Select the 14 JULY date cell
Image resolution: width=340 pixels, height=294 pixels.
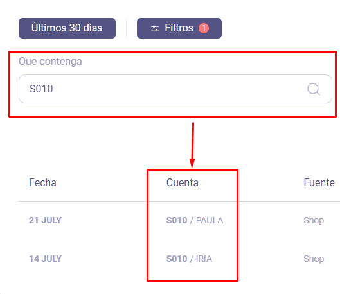click(46, 259)
